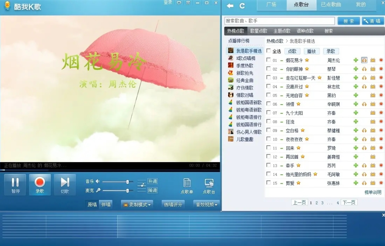Open the 我的 tab
This screenshot has width=385, height=246.
pos(361,5)
